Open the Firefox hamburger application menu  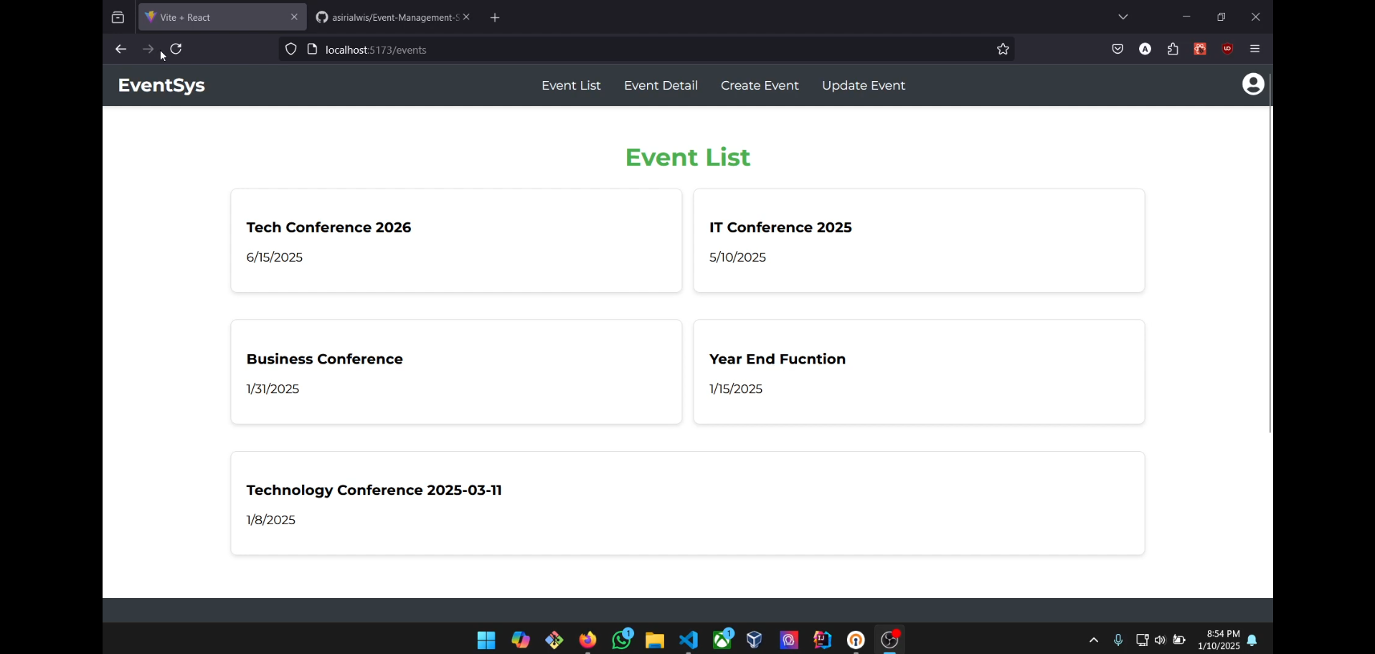1255,49
